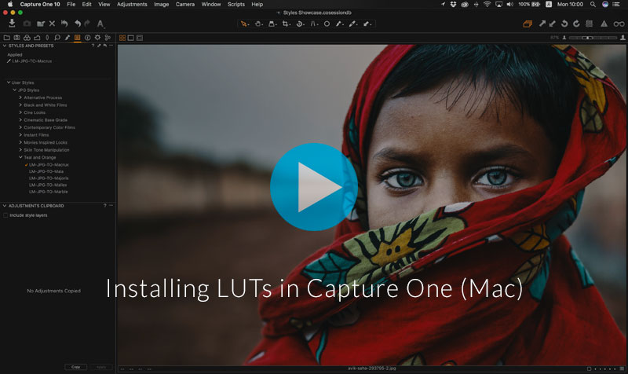The height and width of the screenshot is (374, 628).
Task: Click the Copy button in Adjustments Clipboard
Action: (76, 367)
